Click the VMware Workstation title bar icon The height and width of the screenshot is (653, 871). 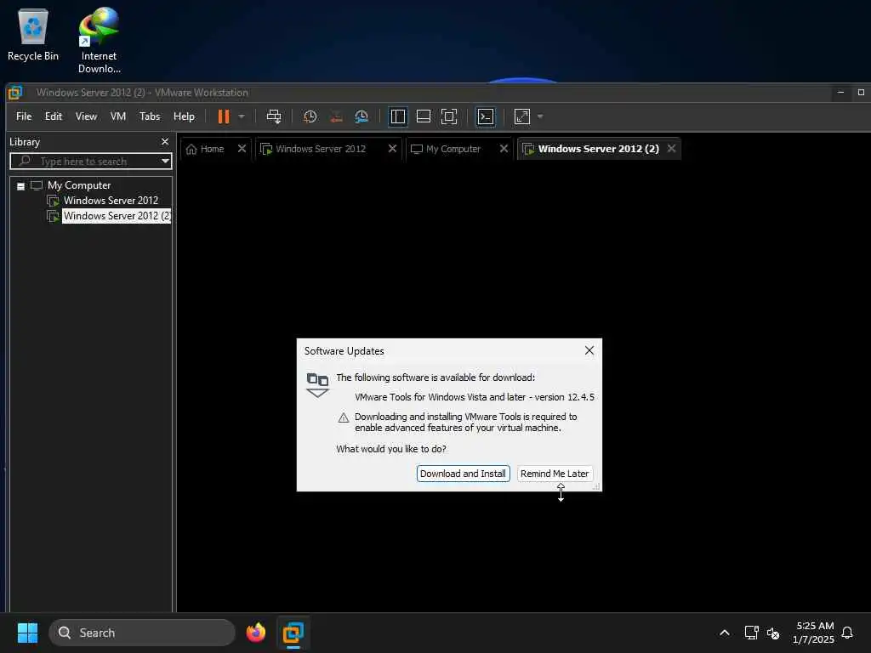coord(15,93)
